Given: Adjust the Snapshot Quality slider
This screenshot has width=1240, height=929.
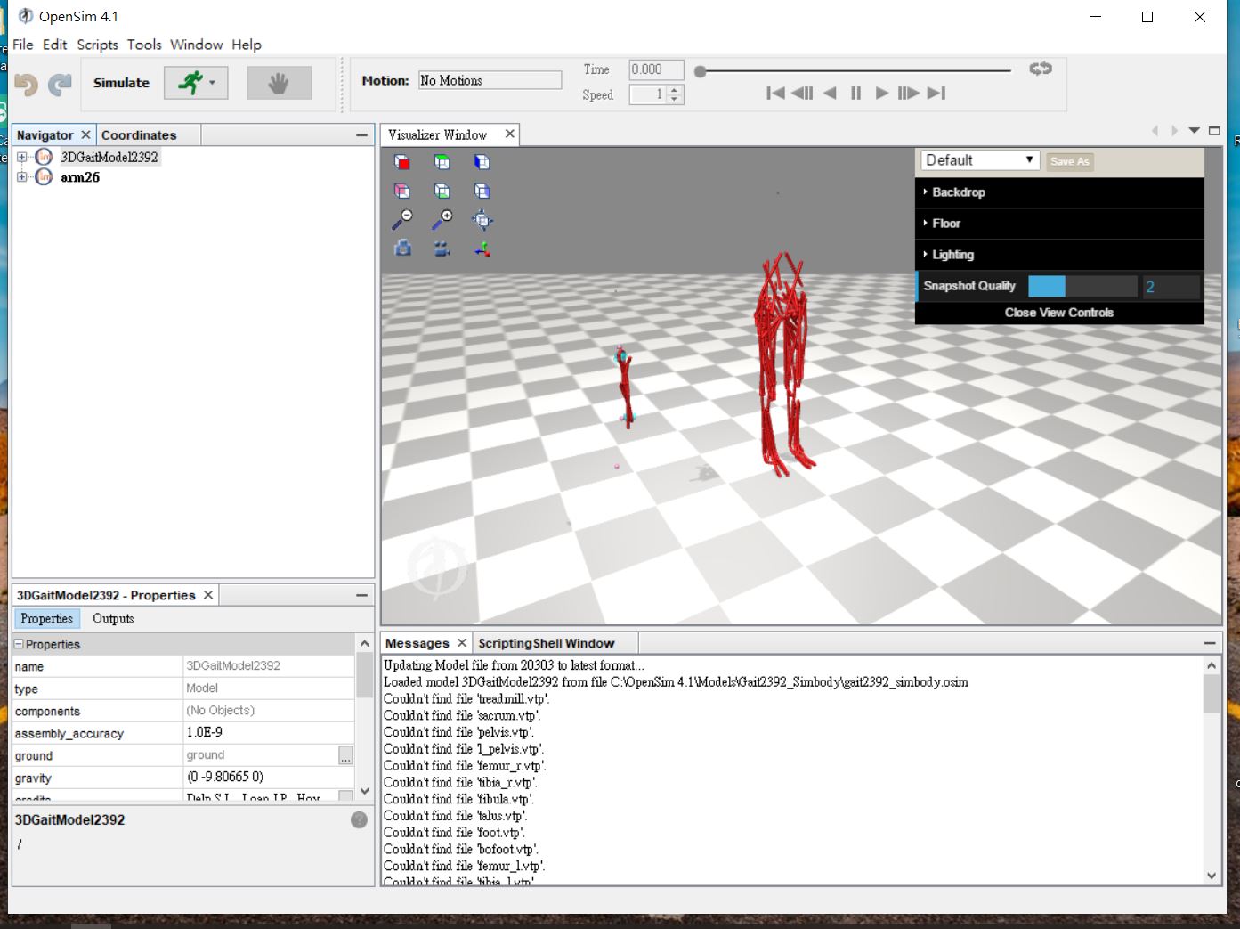Looking at the screenshot, I should point(1082,286).
